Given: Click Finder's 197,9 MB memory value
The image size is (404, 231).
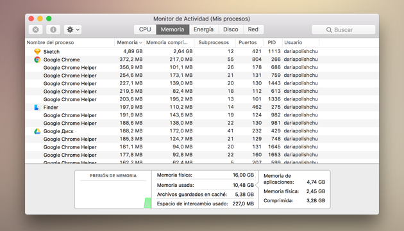Looking at the screenshot, I should pos(131,107).
